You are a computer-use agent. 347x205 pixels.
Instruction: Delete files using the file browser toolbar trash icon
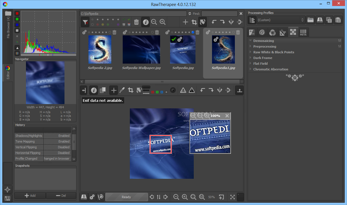tap(136, 22)
